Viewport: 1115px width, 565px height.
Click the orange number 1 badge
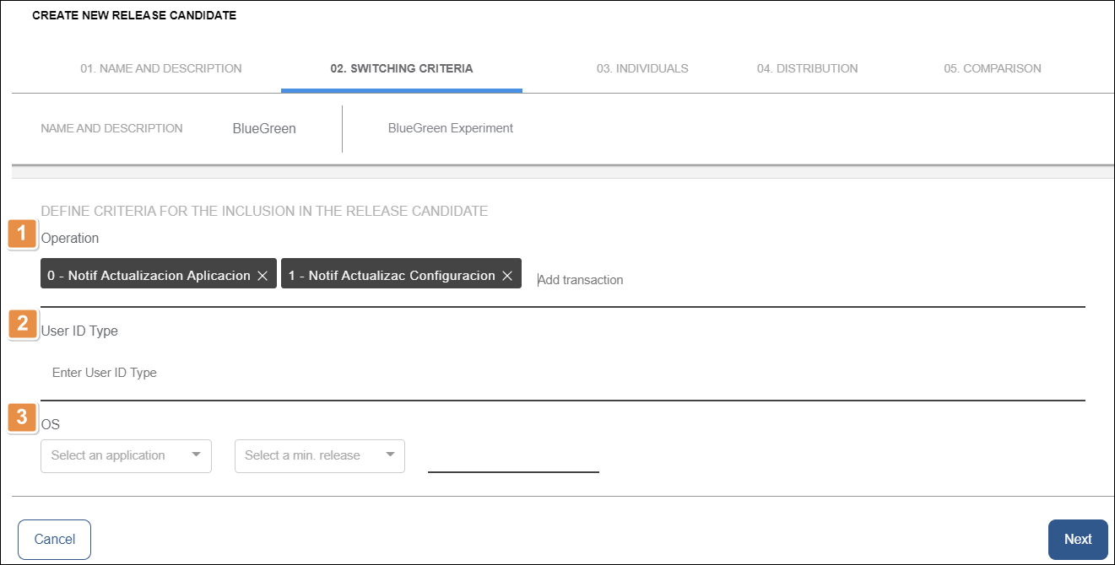click(x=23, y=234)
